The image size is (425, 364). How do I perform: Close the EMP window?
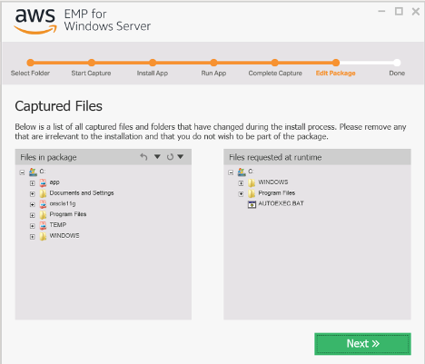coord(416,12)
